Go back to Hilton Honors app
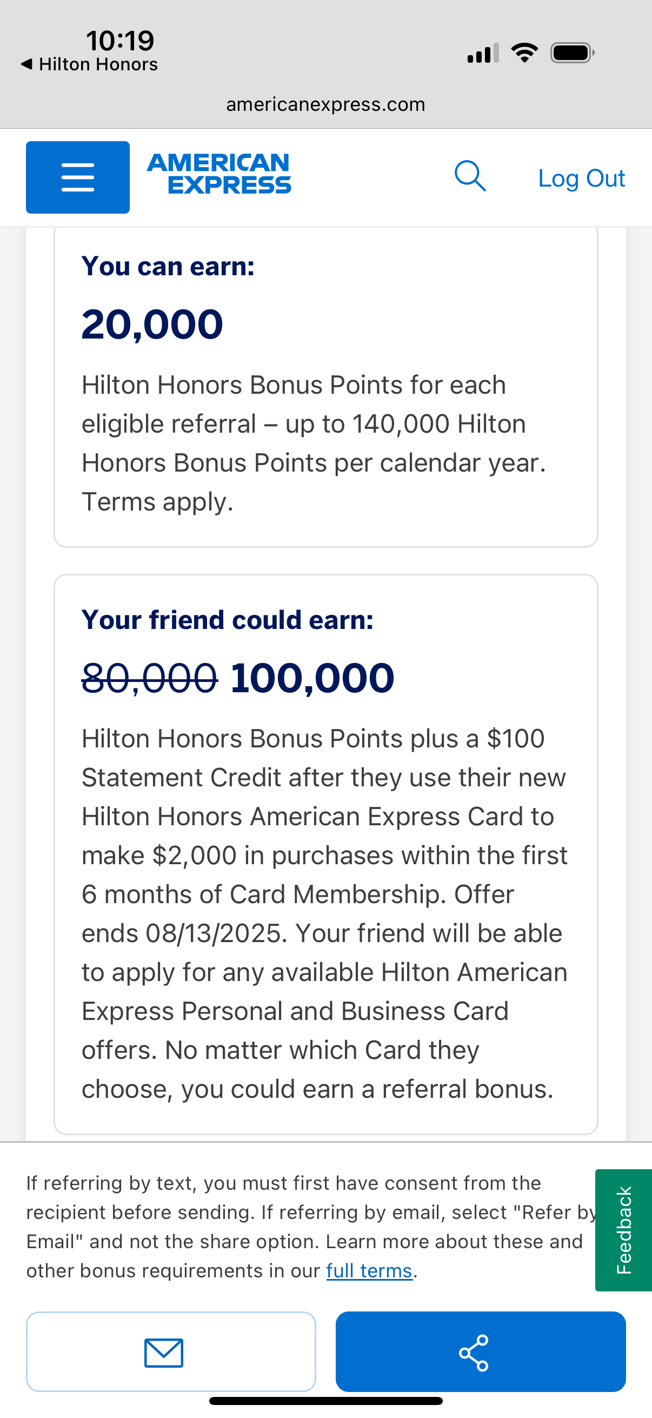Screen dimensions: 652x1418 point(90,64)
